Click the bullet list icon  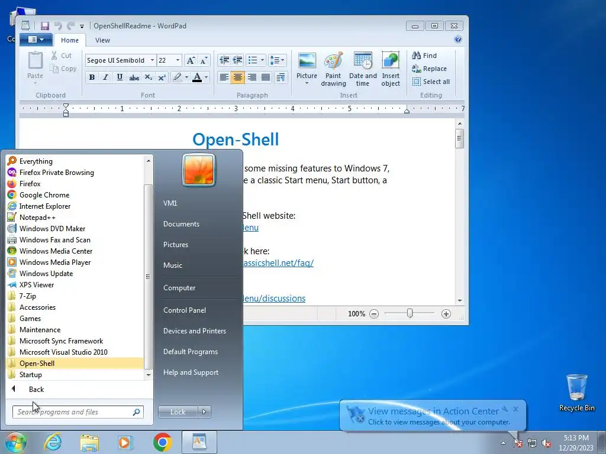click(252, 60)
